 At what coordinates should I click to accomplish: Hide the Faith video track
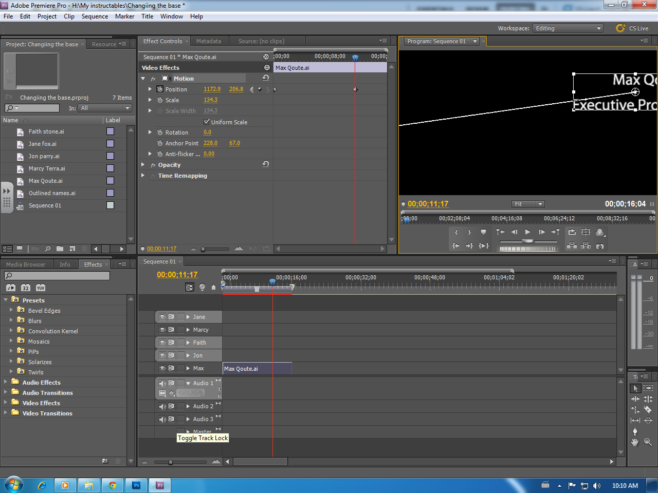tap(162, 343)
